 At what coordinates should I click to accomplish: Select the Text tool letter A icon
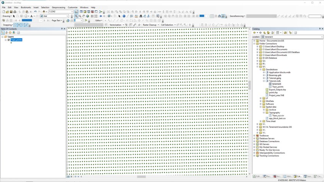click(x=31, y=16)
